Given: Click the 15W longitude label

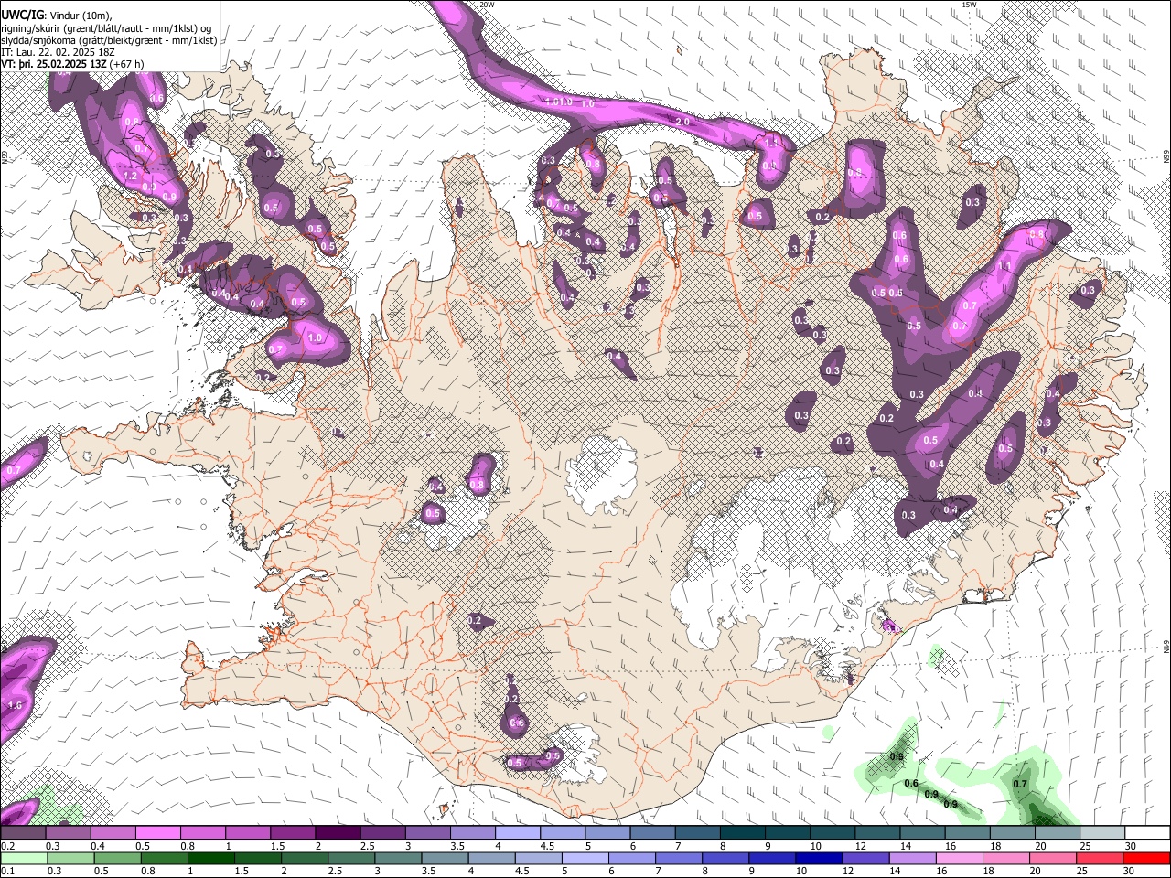Looking at the screenshot, I should (969, 5).
